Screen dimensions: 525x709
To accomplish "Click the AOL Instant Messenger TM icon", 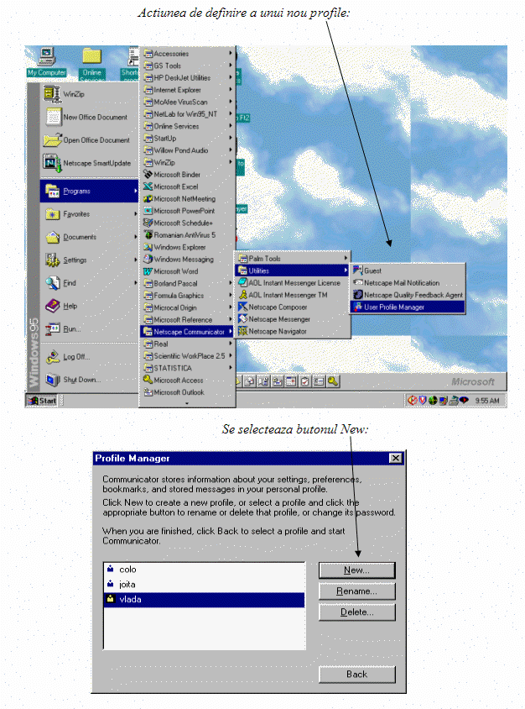I will tap(243, 295).
